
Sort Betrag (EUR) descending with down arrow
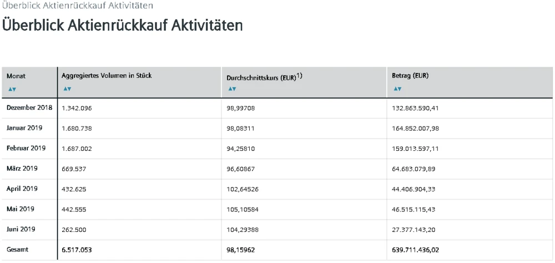click(x=399, y=88)
